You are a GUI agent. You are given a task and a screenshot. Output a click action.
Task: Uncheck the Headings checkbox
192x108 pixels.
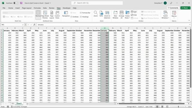(x=81, y=17)
